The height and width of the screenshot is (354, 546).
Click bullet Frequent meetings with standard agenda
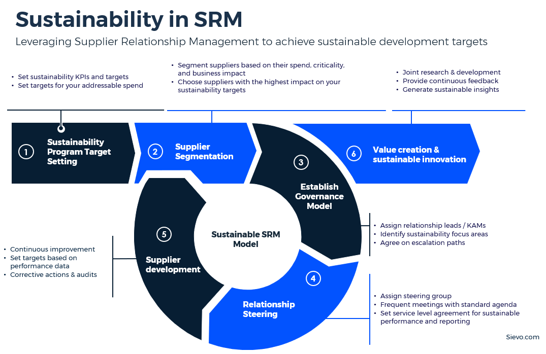click(448, 305)
